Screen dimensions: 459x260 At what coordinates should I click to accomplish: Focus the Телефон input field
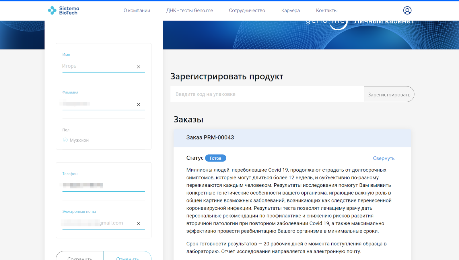point(104,185)
